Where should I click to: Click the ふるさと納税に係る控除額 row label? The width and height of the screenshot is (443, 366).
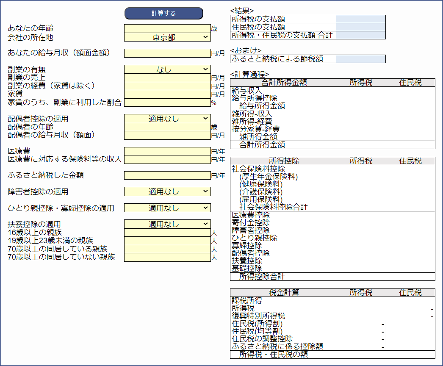[x=277, y=346]
